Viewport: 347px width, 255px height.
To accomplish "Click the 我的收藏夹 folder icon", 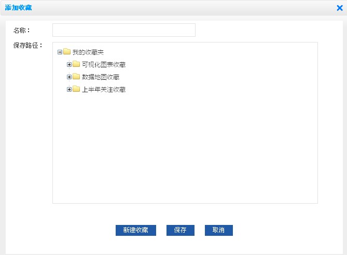I will (67, 52).
